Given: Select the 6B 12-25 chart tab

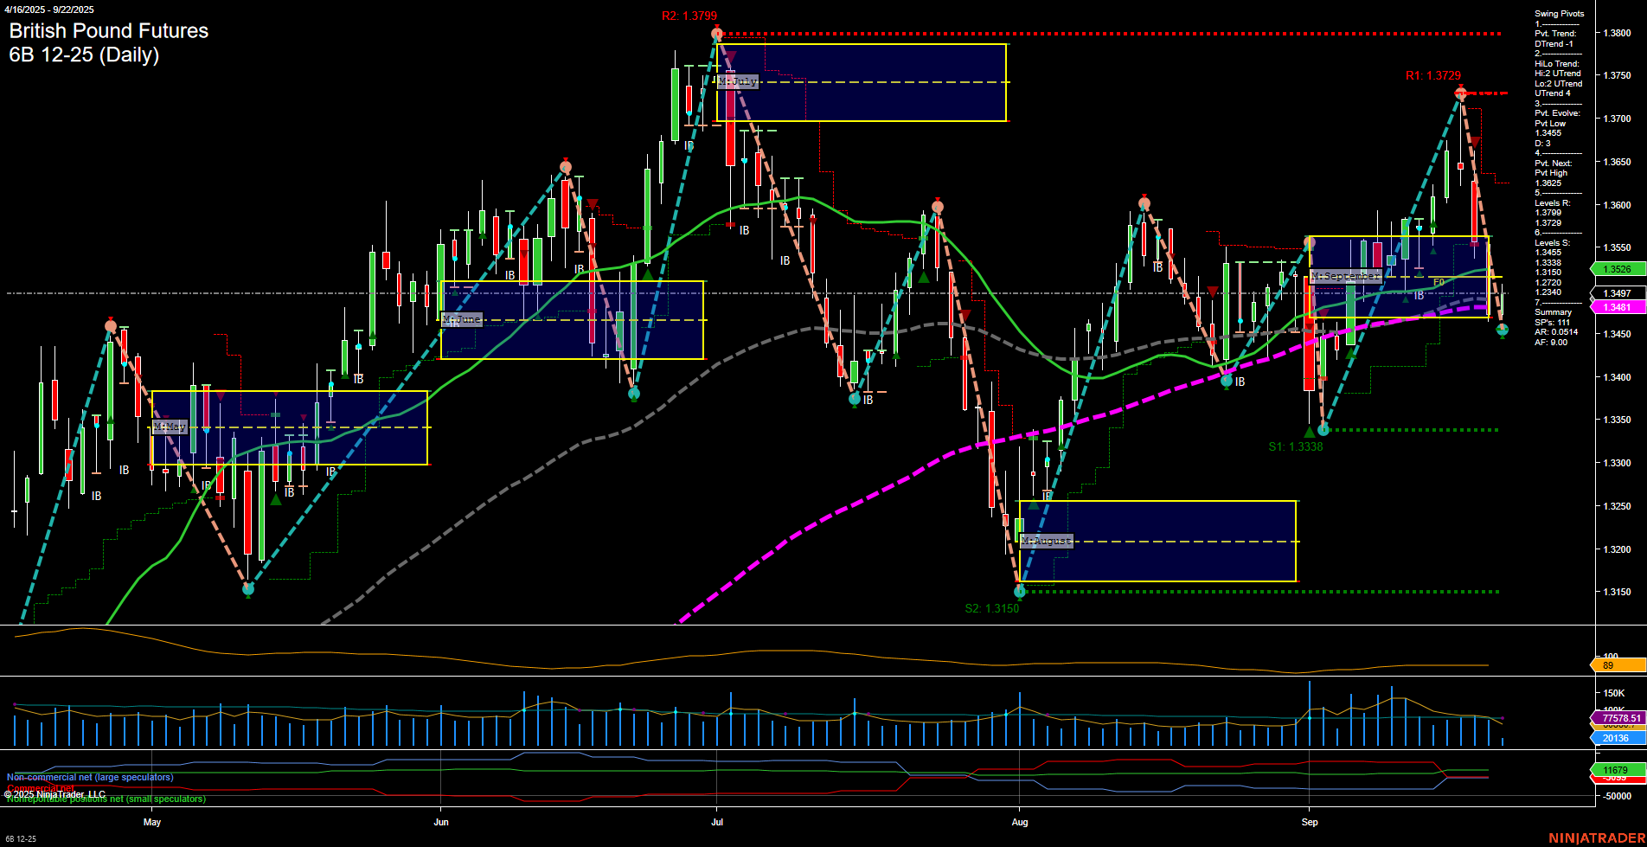Looking at the screenshot, I should click(x=21, y=840).
